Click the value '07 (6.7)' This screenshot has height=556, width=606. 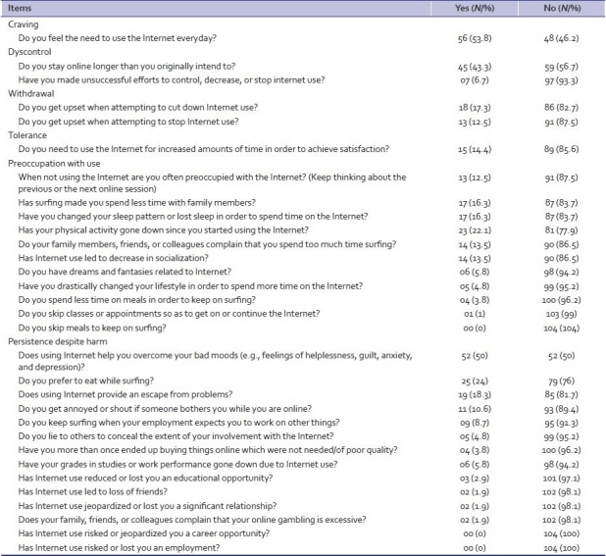point(475,80)
